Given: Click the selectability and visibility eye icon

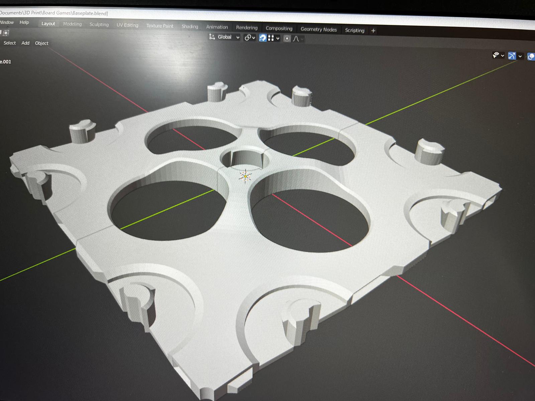Looking at the screenshot, I should tap(496, 55).
